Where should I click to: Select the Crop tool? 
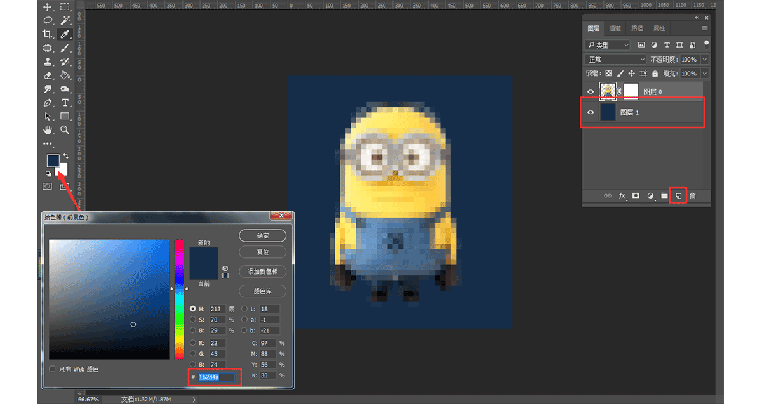48,34
